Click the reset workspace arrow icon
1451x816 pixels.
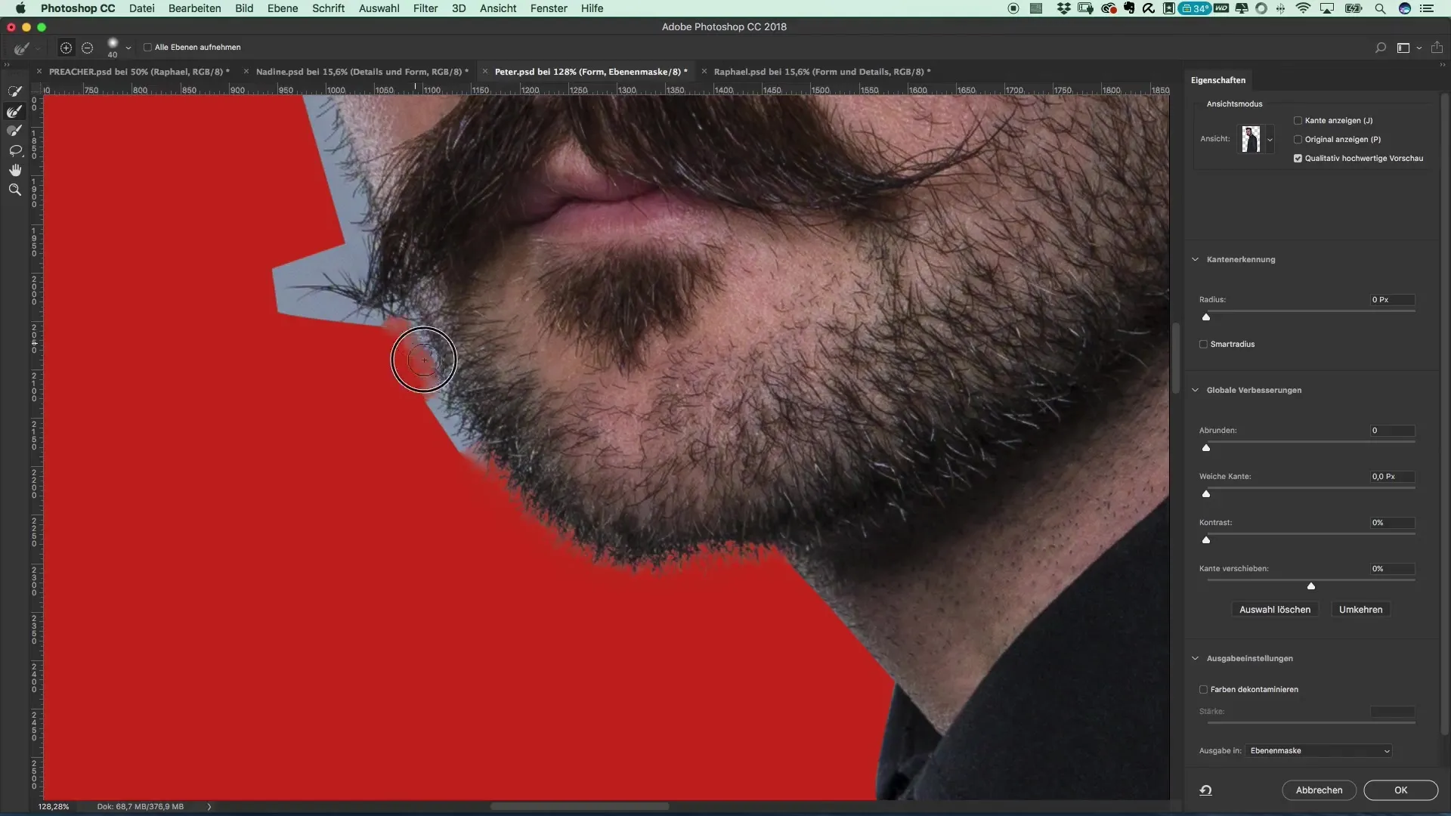pos(1205,790)
